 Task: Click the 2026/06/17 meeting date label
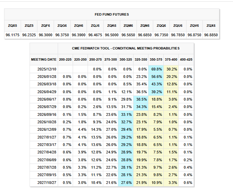(x=47, y=99)
